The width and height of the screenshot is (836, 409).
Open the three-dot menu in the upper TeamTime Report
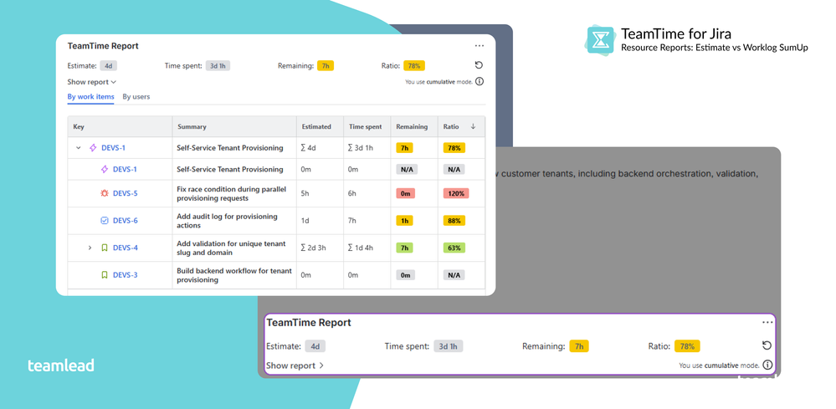pos(479,46)
